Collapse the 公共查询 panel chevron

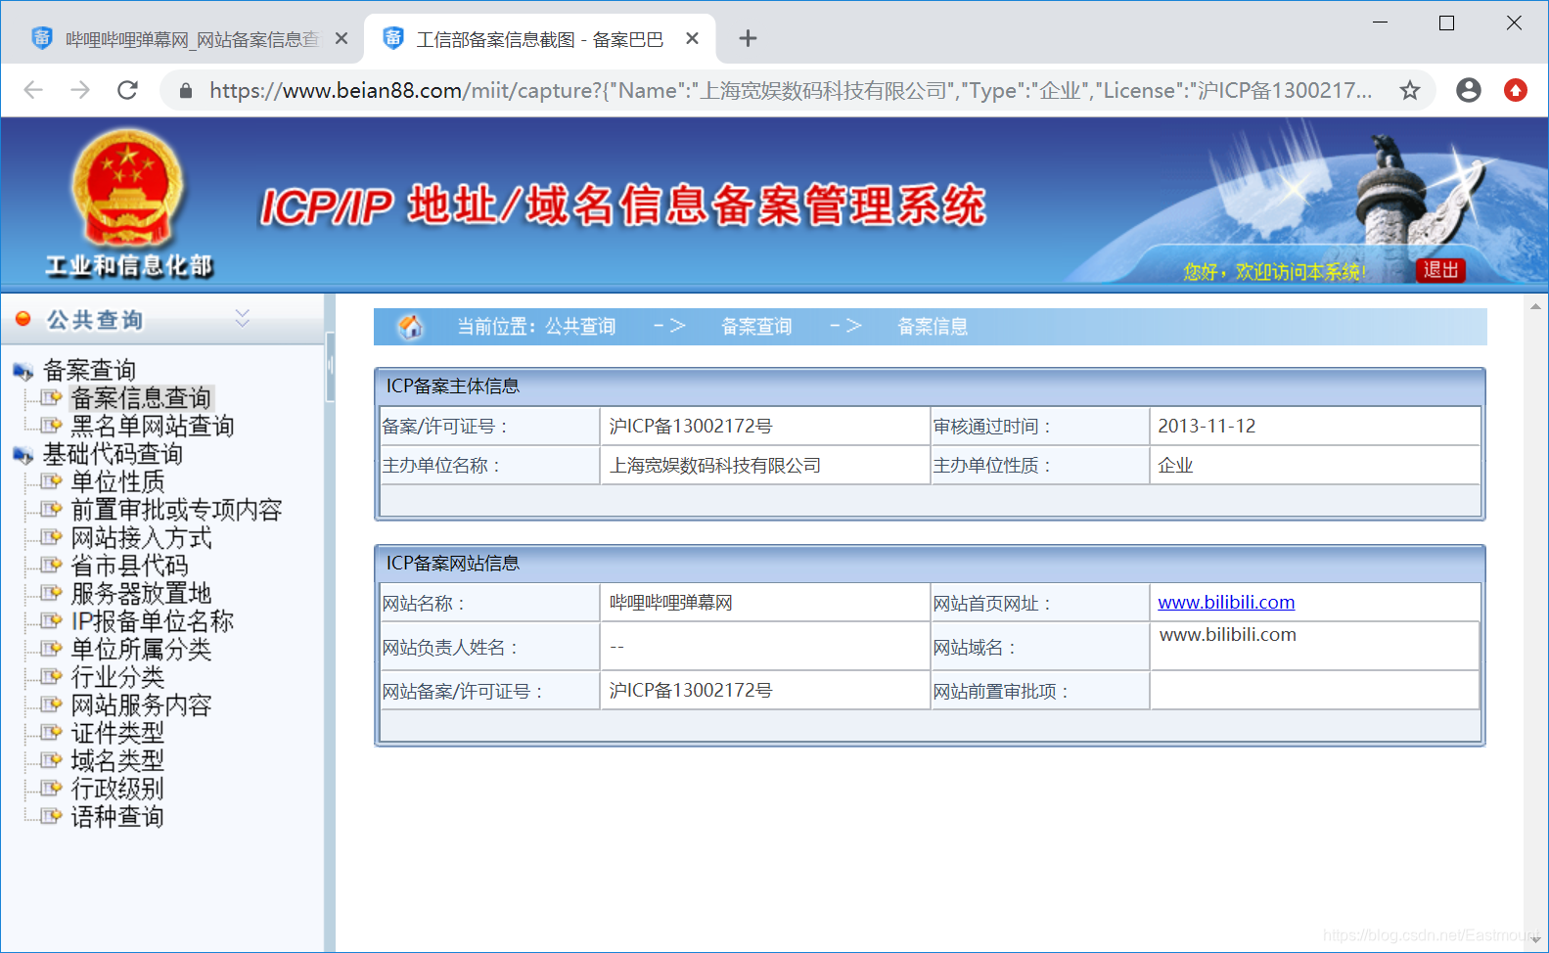click(x=243, y=318)
